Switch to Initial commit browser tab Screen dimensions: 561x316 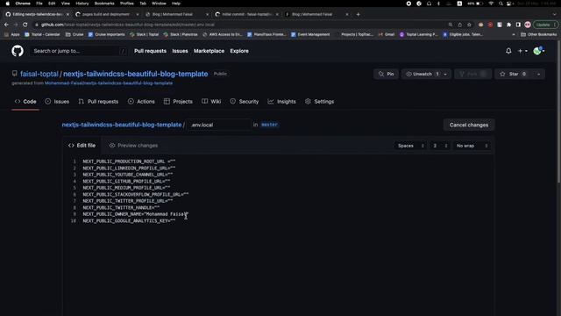[246, 14]
